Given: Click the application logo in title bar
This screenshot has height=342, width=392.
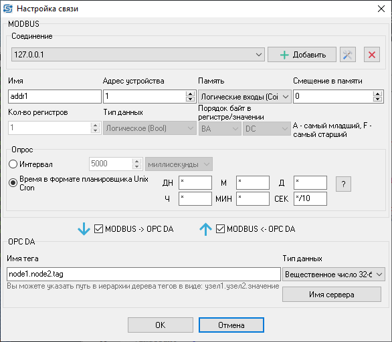Looking at the screenshot, I should [x=8, y=9].
